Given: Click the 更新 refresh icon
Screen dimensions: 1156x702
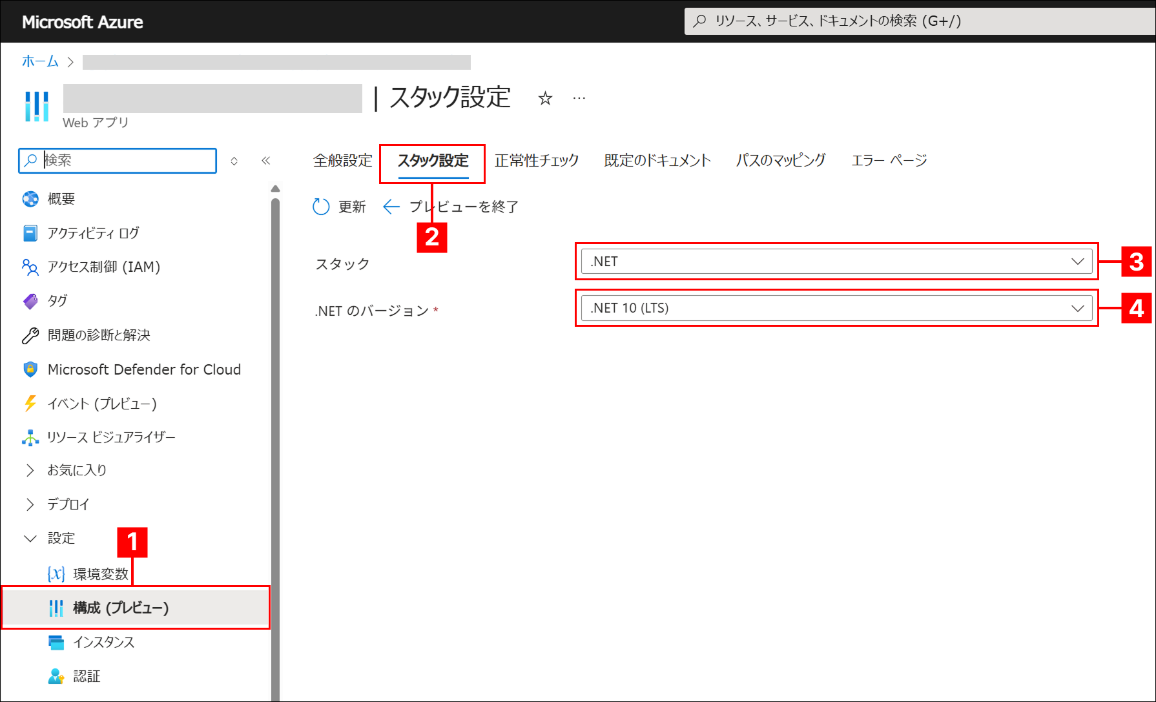Looking at the screenshot, I should point(321,207).
